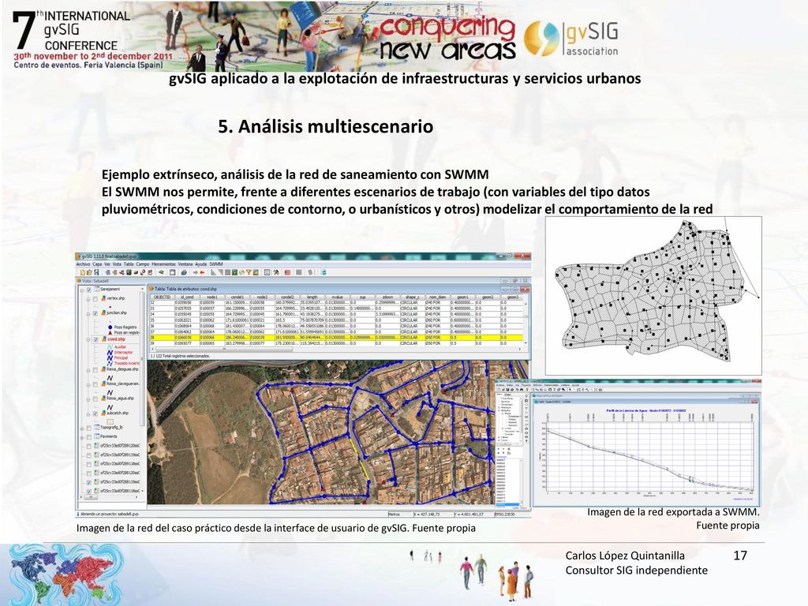This screenshot has width=808, height=606.
Task: Click the shape_c column header
Action: (412, 297)
